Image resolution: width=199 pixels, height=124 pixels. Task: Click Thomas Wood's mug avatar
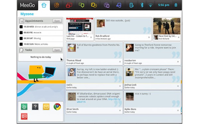[72, 48]
